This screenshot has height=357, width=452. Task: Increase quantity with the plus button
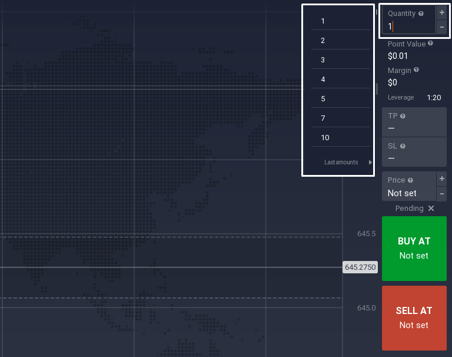[442, 12]
